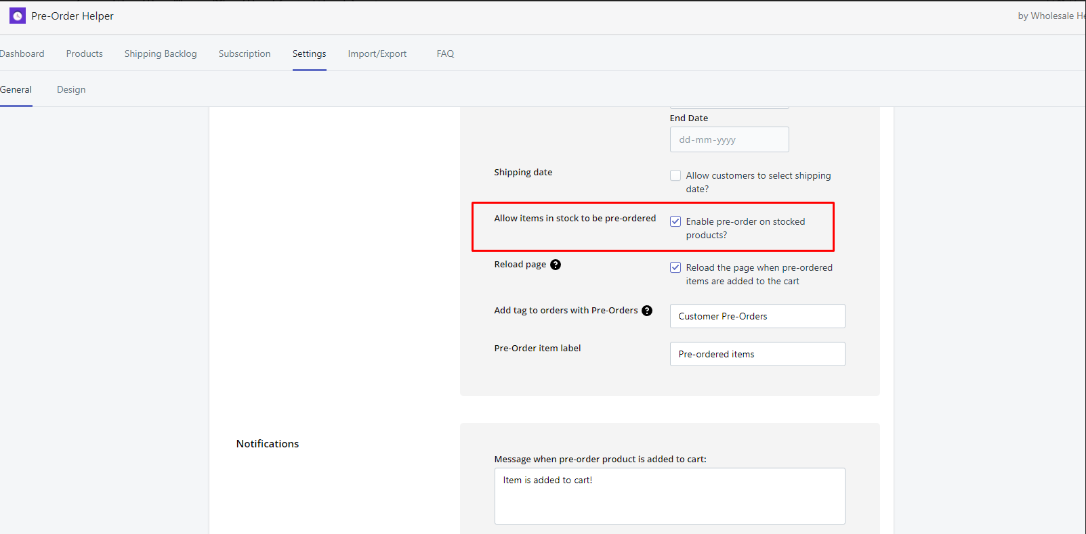Viewport: 1086px width, 534px height.
Task: Toggle Reload the page when pre-ordered checkbox
Action: pyautogui.click(x=675, y=268)
